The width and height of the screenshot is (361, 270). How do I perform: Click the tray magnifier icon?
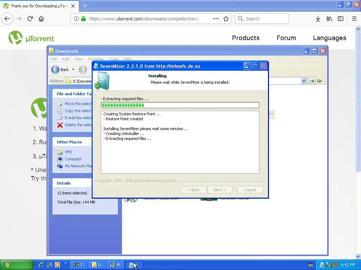pos(335,265)
